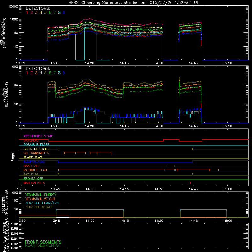Pick detector 8 in rear segments legend
252x252 pixels.
[59, 73]
